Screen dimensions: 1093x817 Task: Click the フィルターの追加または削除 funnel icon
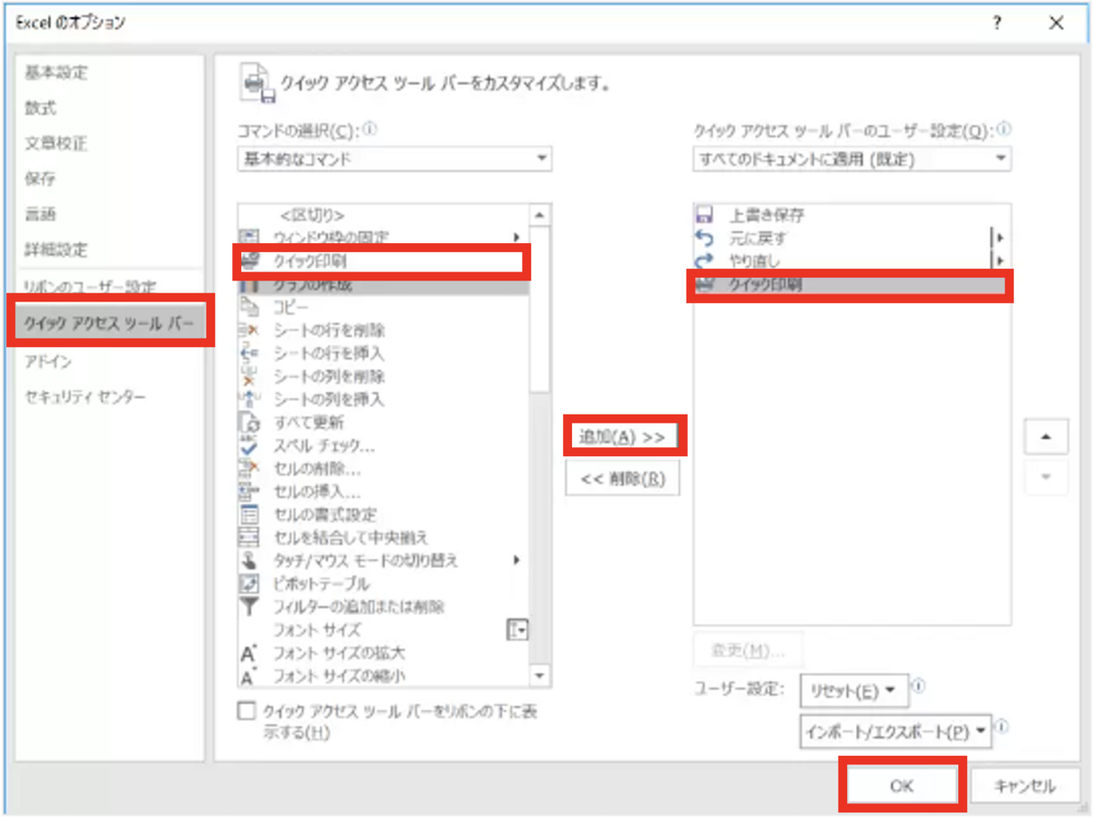click(249, 607)
